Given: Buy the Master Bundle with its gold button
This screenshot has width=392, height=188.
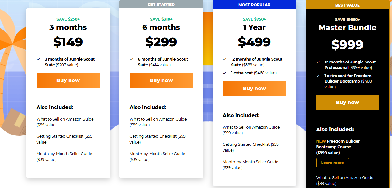Looking at the screenshot, I should pyautogui.click(x=347, y=103).
